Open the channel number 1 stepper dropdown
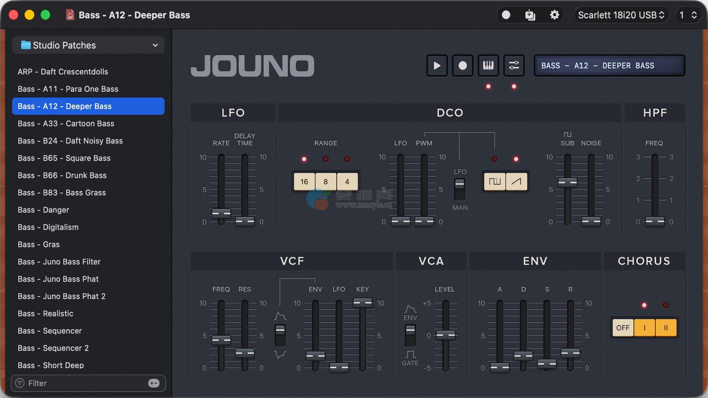The image size is (708, 398). [688, 15]
